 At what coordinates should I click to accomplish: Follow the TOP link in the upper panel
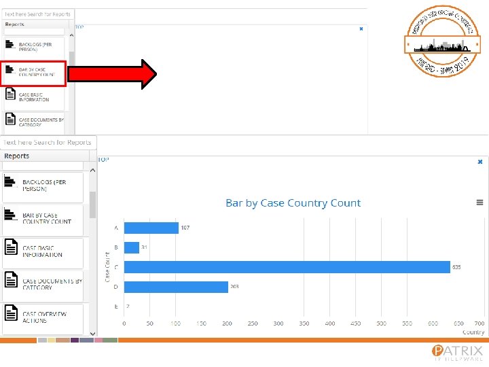click(79, 27)
